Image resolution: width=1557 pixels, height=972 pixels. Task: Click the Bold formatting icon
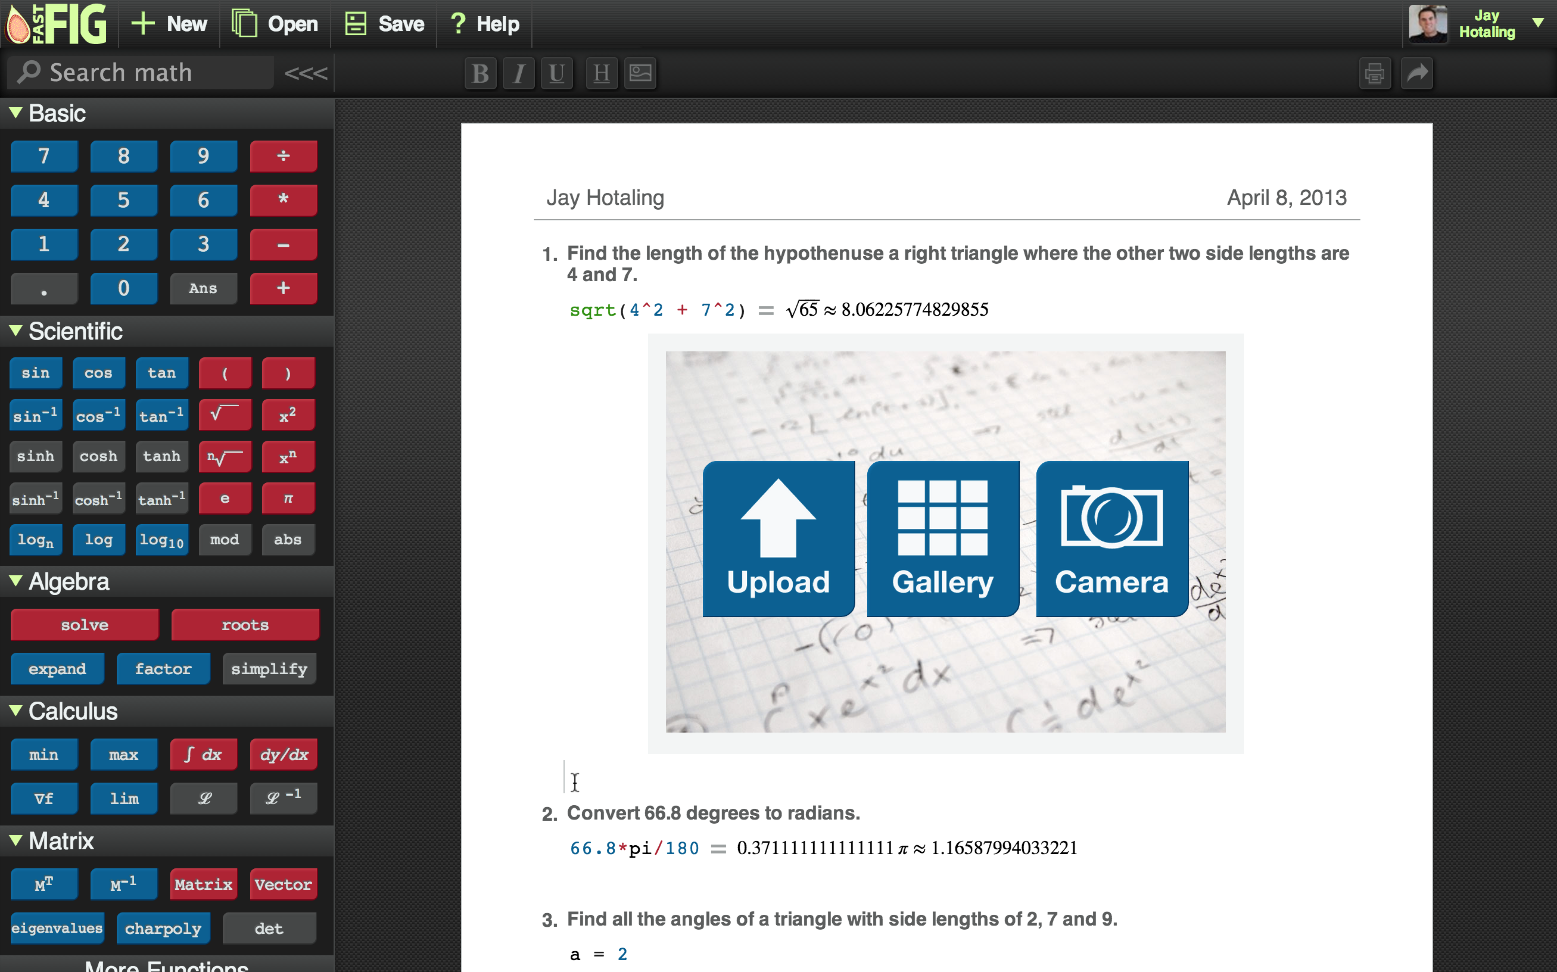[x=480, y=73]
